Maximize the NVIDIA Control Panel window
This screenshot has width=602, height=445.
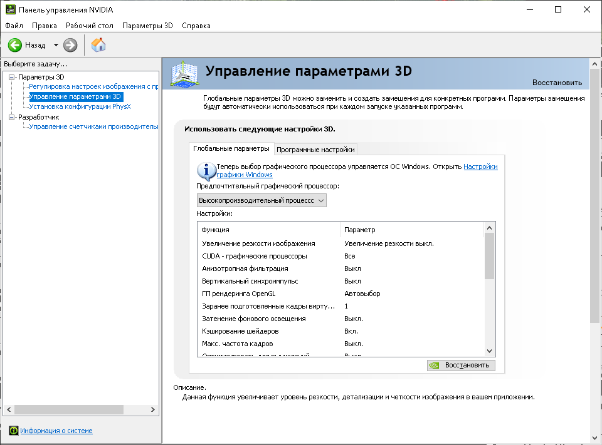tap(558, 9)
